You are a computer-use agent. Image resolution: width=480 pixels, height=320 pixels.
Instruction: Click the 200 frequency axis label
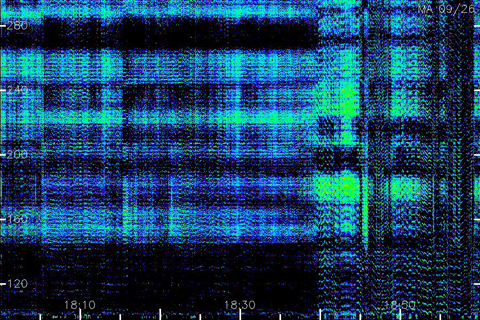[x=17, y=155]
